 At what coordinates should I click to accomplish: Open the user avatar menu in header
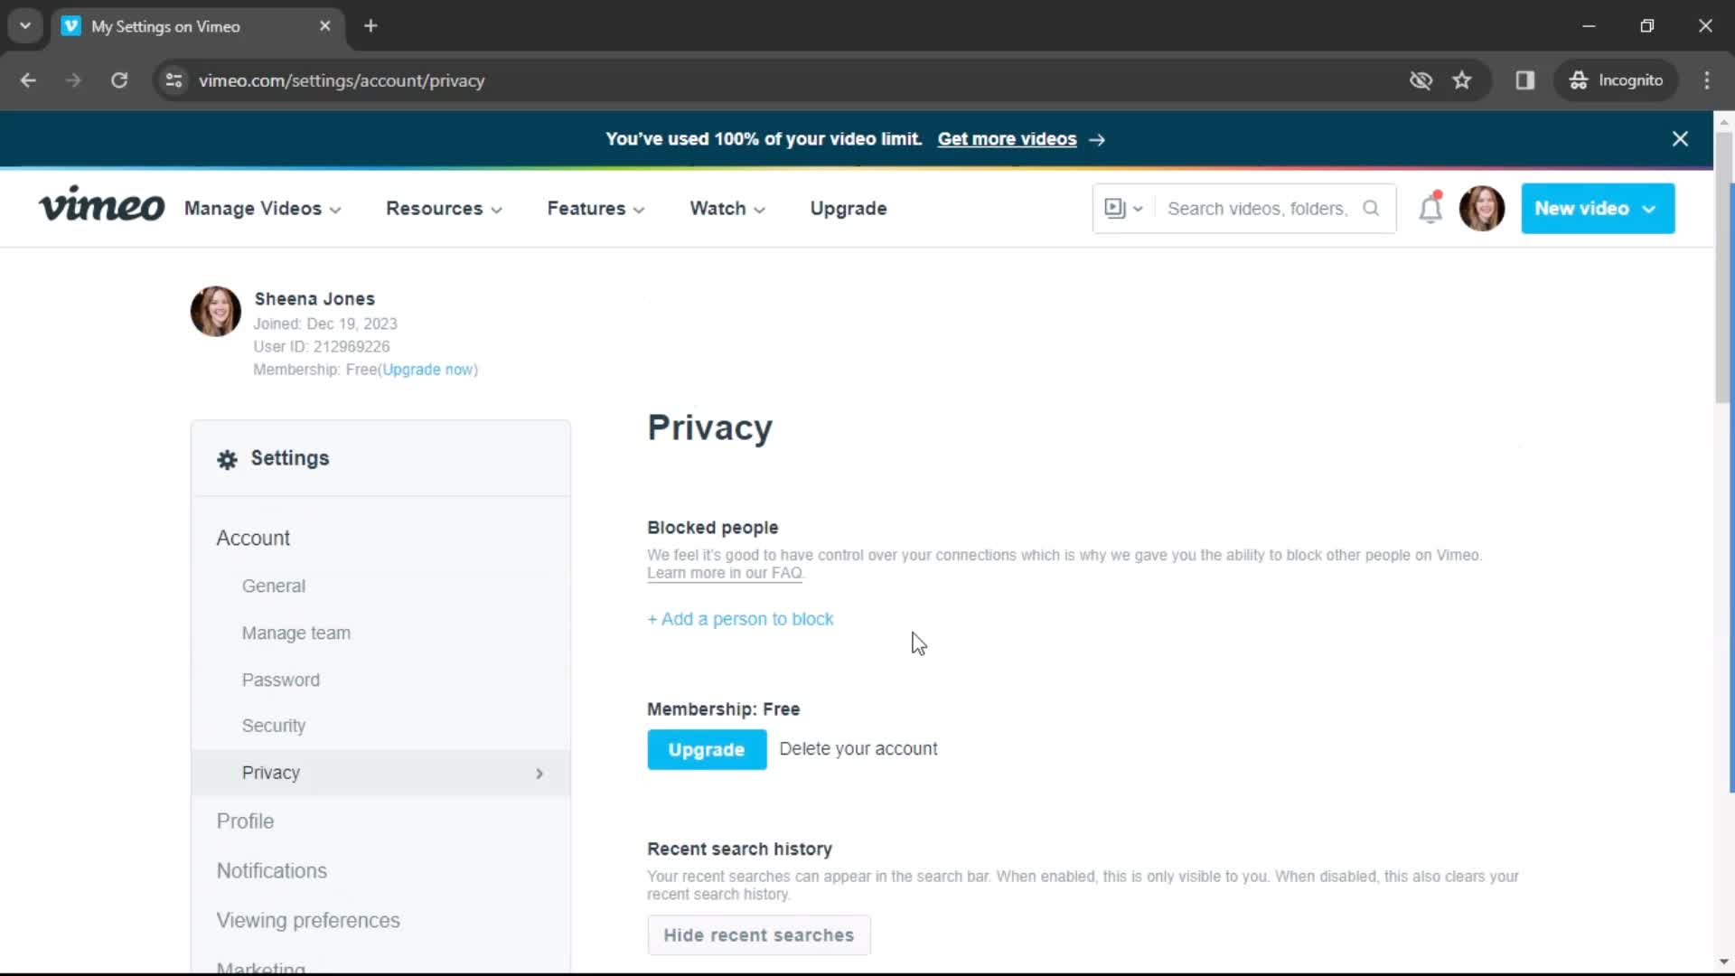(x=1482, y=209)
